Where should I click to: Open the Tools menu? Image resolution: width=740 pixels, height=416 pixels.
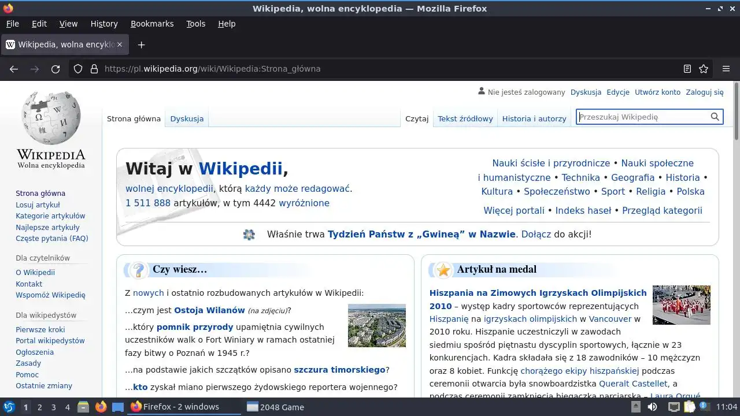[195, 24]
